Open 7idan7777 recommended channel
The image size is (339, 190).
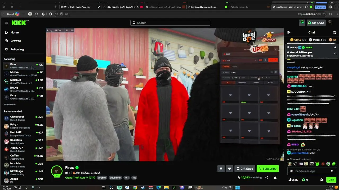(x=23, y=149)
